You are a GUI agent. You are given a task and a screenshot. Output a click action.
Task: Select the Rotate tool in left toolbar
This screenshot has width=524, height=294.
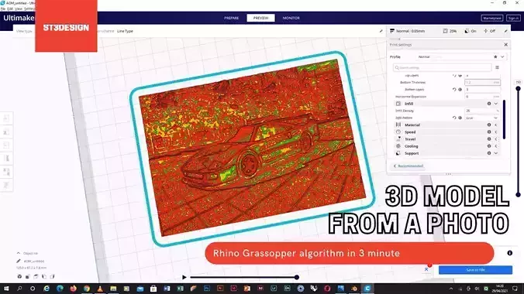[x=6, y=145]
